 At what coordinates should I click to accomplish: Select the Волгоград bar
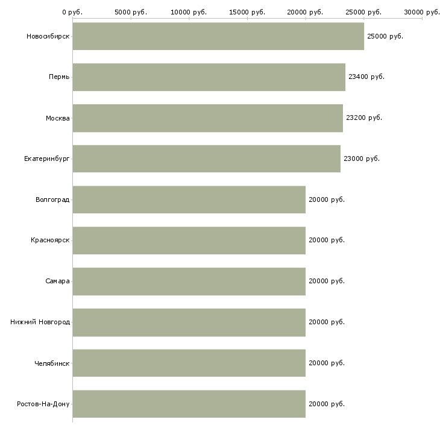[x=189, y=200]
